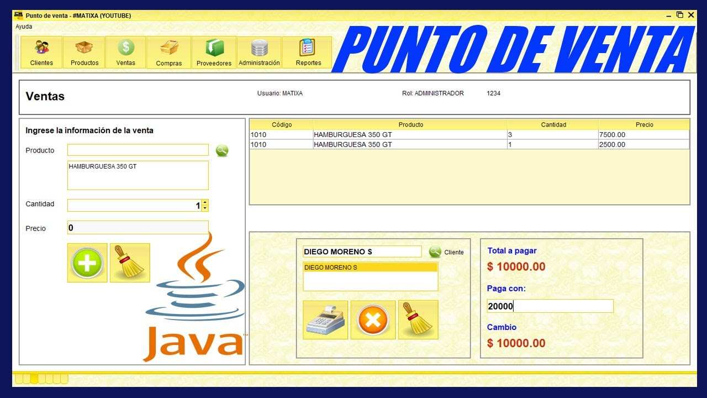The height and width of the screenshot is (398, 707).
Task: Open the Clientes module icon
Action: pyautogui.click(x=40, y=51)
